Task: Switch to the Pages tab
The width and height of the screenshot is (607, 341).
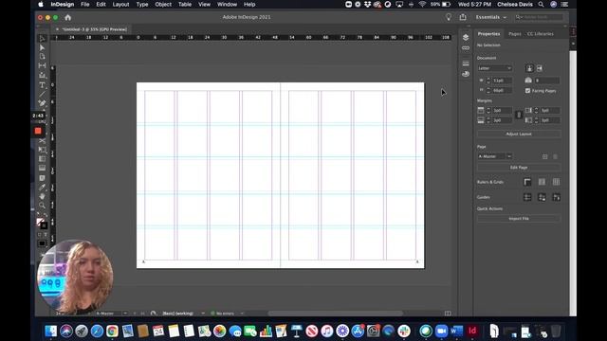Action: pos(514,34)
